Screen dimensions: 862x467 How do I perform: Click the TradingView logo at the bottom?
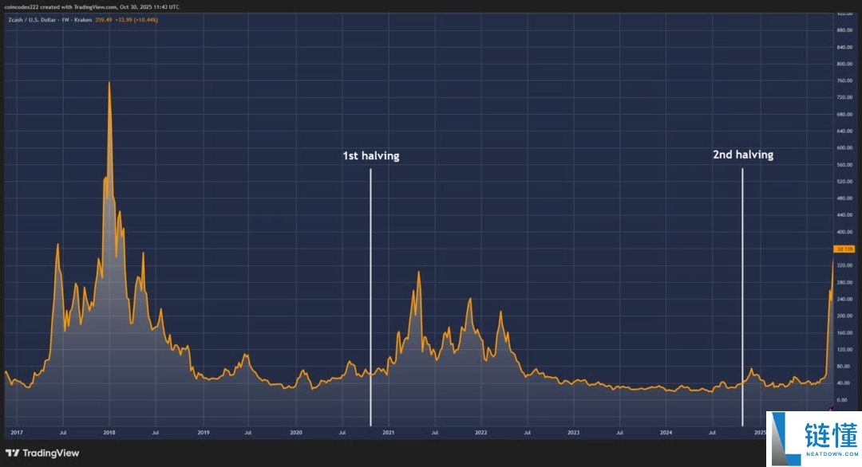pyautogui.click(x=42, y=453)
